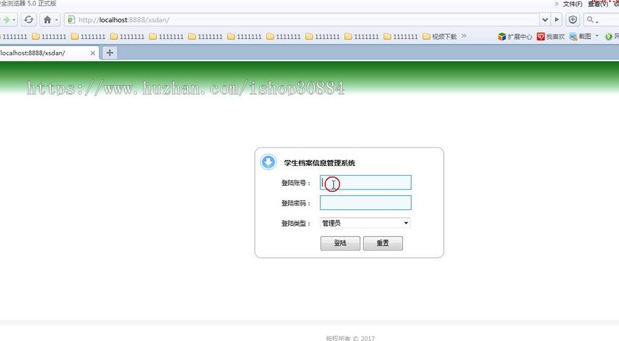This screenshot has width=619, height=341.
Task: Focus the 登陆密码 input field
Action: pyautogui.click(x=366, y=203)
